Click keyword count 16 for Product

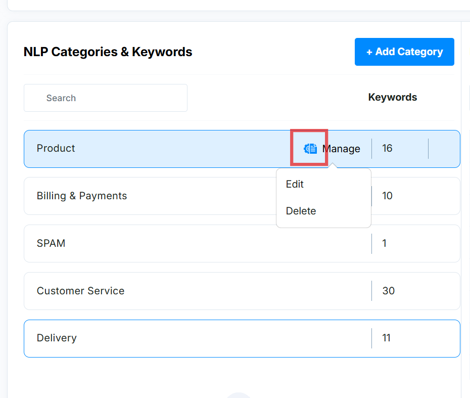pyautogui.click(x=387, y=148)
